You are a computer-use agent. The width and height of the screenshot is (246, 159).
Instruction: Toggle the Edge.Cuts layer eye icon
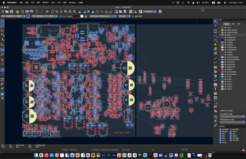click(x=225, y=67)
